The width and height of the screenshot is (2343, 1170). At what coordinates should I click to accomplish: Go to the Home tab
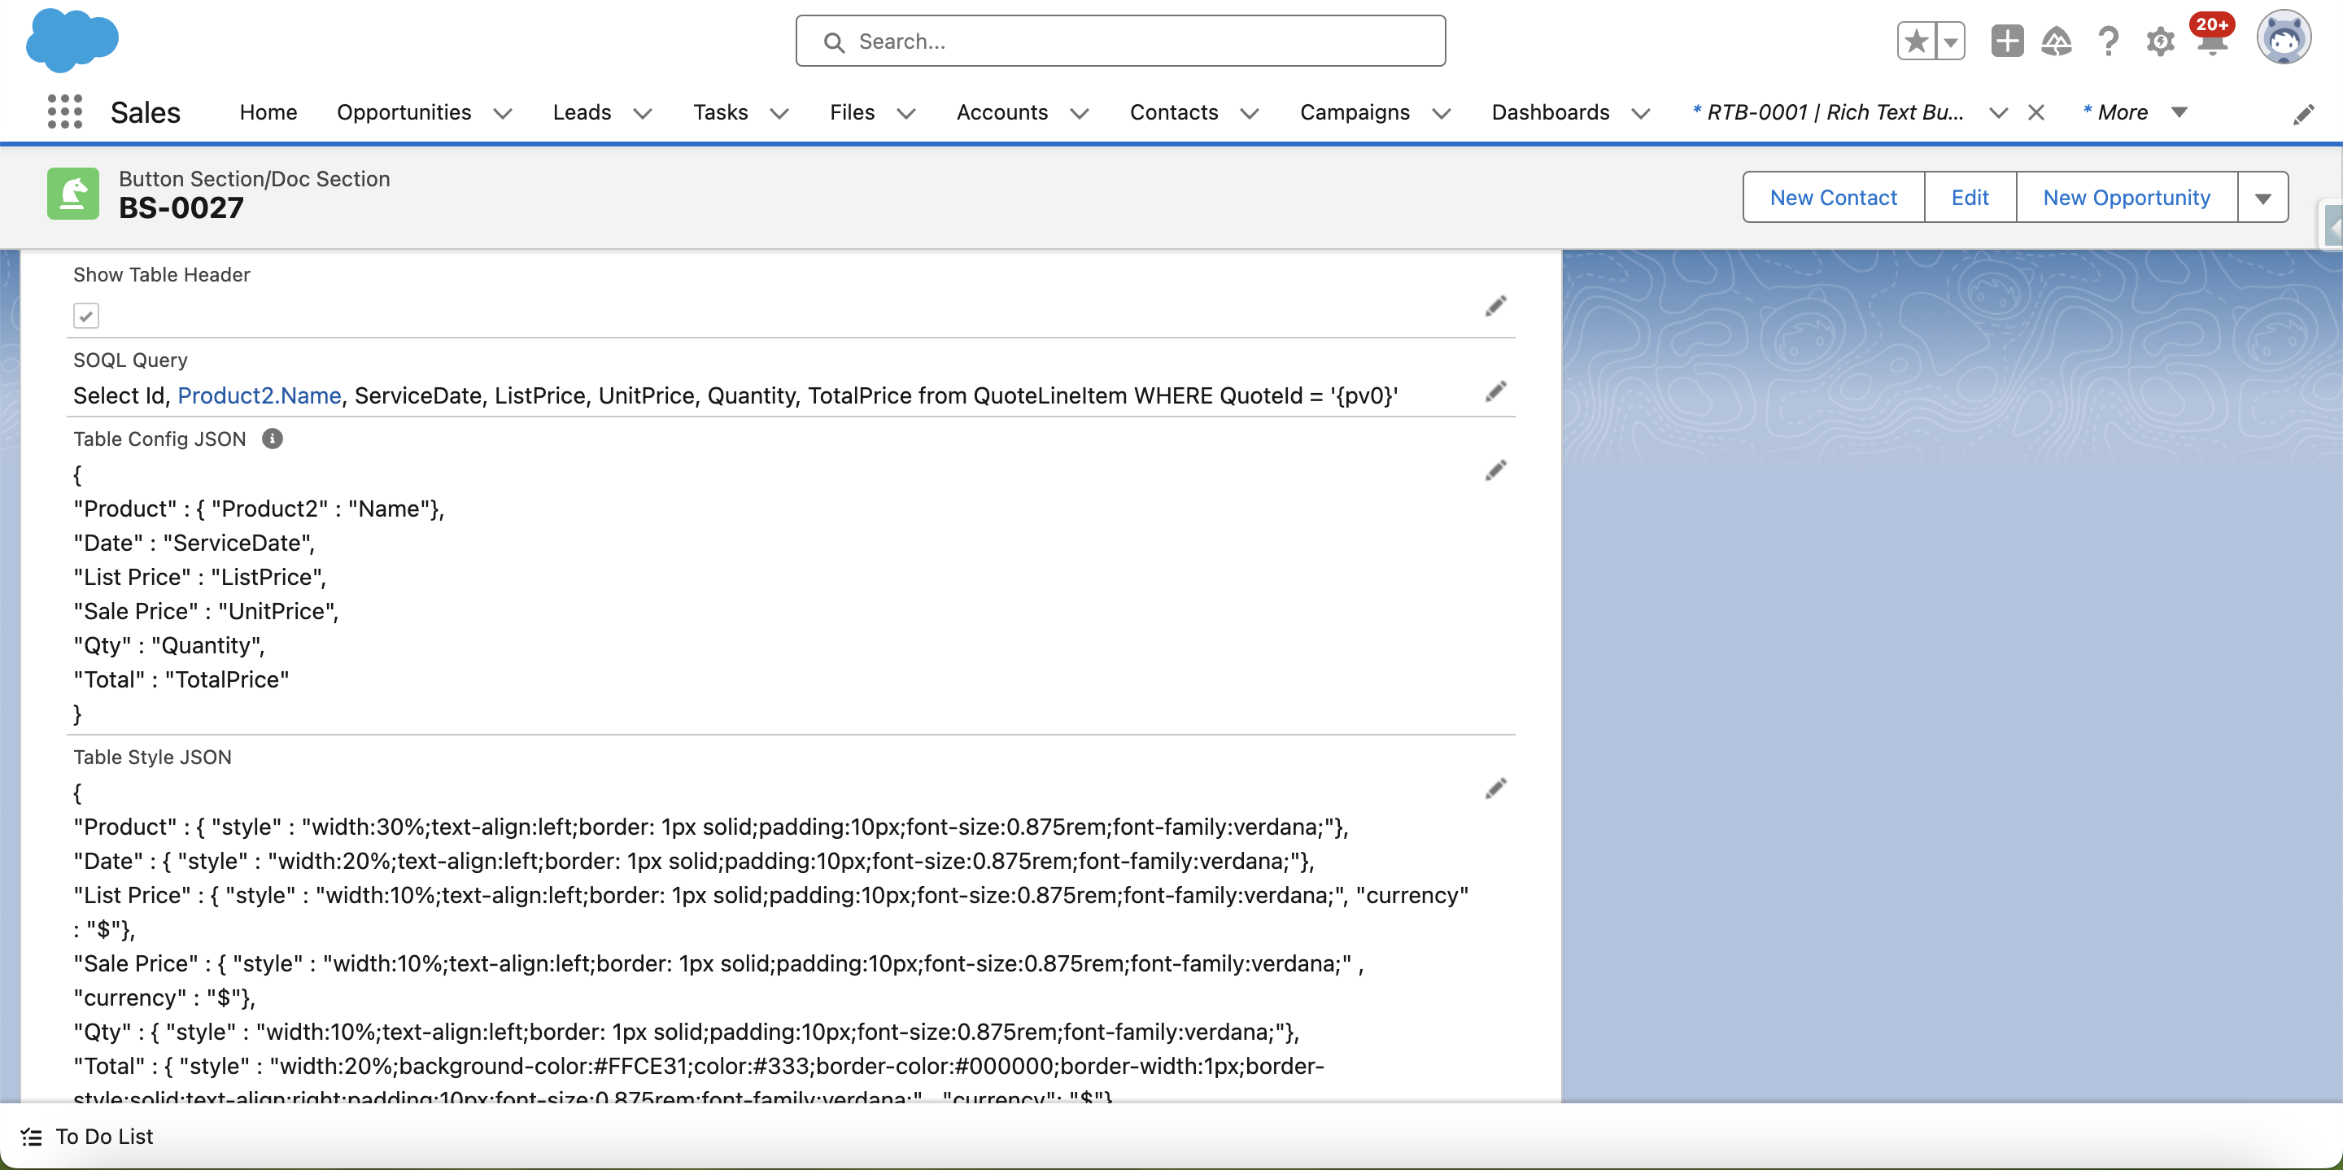[268, 112]
